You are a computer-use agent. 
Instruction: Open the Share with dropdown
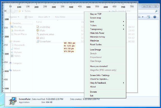(x=44, y=17)
